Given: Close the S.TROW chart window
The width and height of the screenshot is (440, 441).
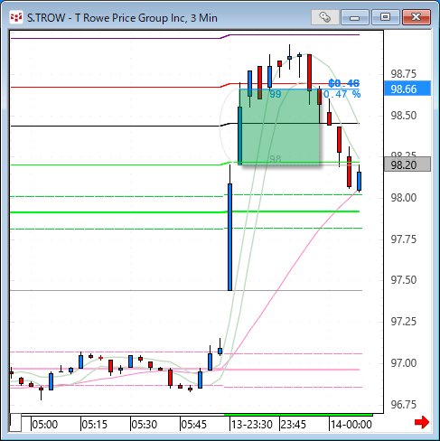Looking at the screenshot, I should (x=417, y=17).
